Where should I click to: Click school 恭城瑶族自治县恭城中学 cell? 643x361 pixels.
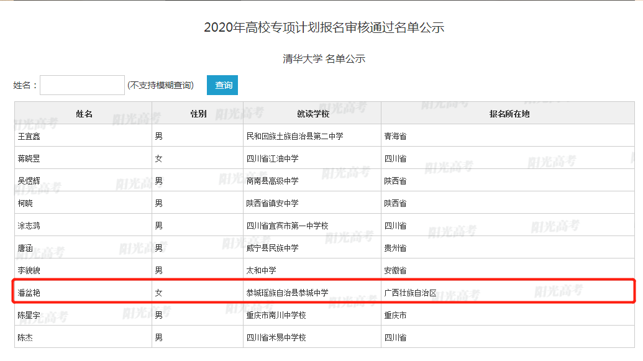(x=287, y=293)
